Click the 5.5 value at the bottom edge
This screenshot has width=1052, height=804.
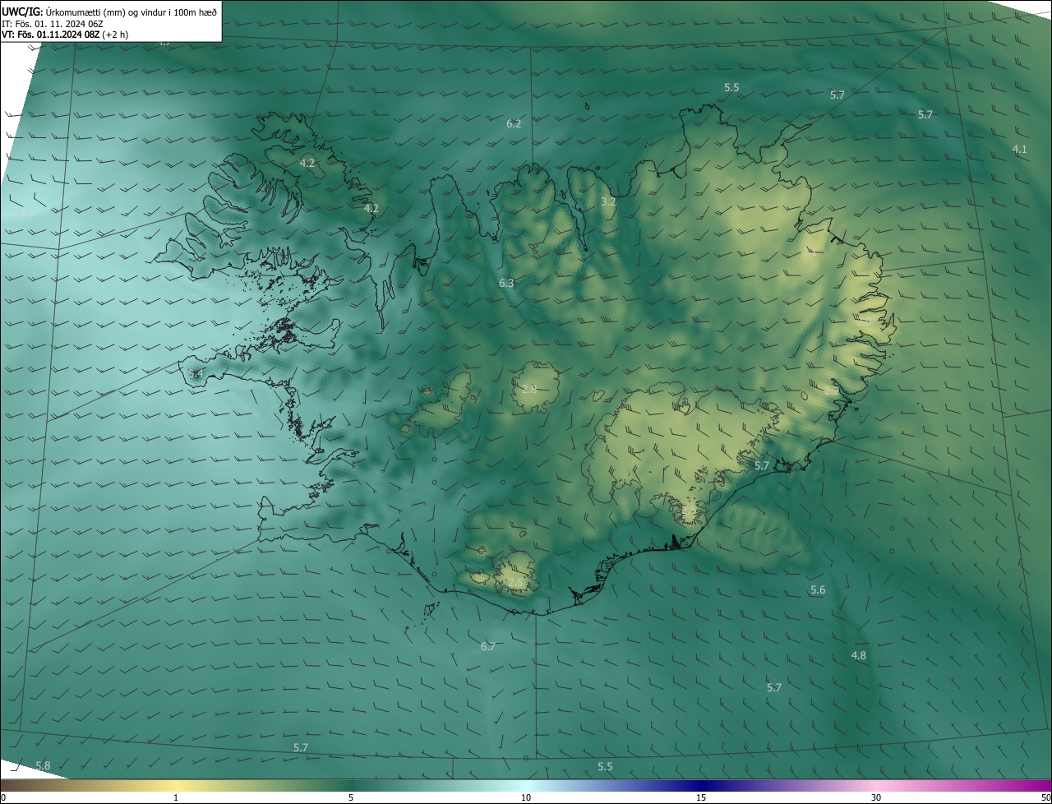pos(605,766)
